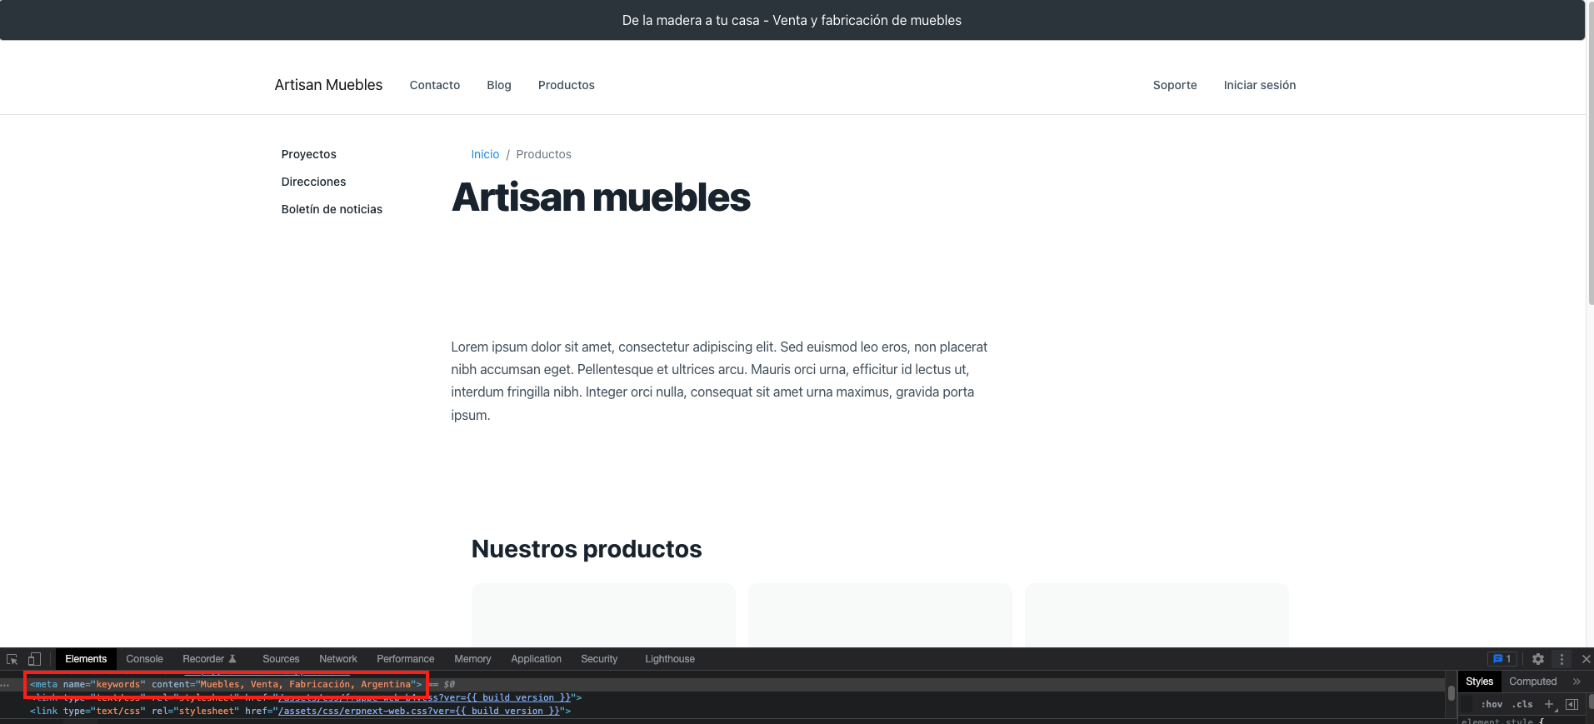
Task: Go to Inicio breadcrumb link
Action: click(485, 154)
